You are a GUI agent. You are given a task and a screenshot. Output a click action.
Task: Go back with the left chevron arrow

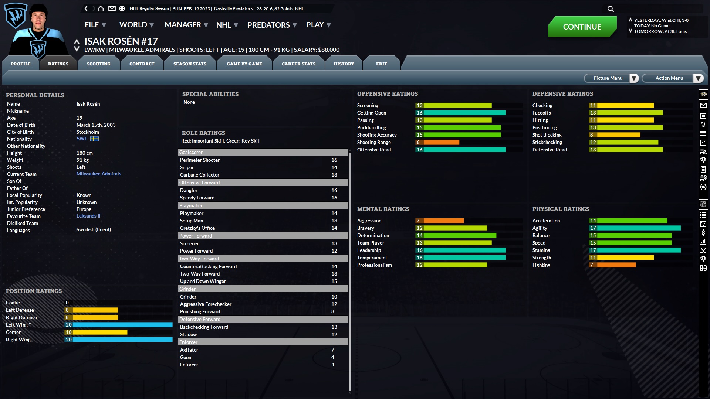tap(86, 8)
